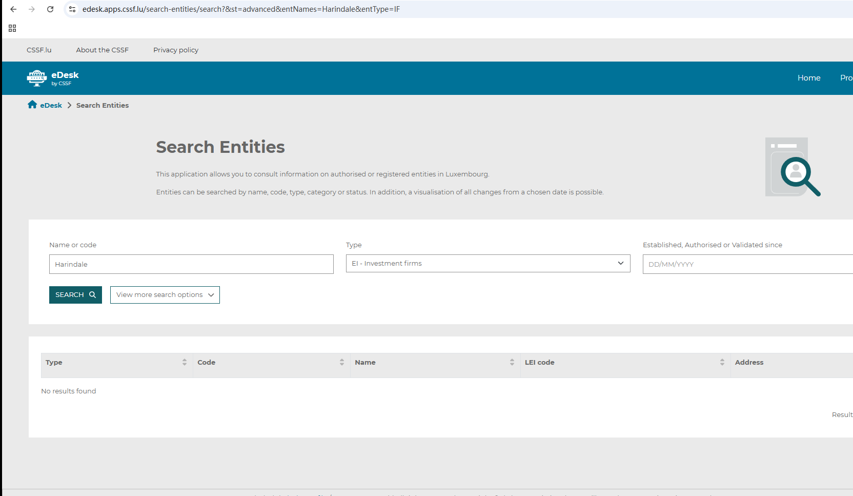
Task: Open the browser apps grid icon
Action: 12,28
